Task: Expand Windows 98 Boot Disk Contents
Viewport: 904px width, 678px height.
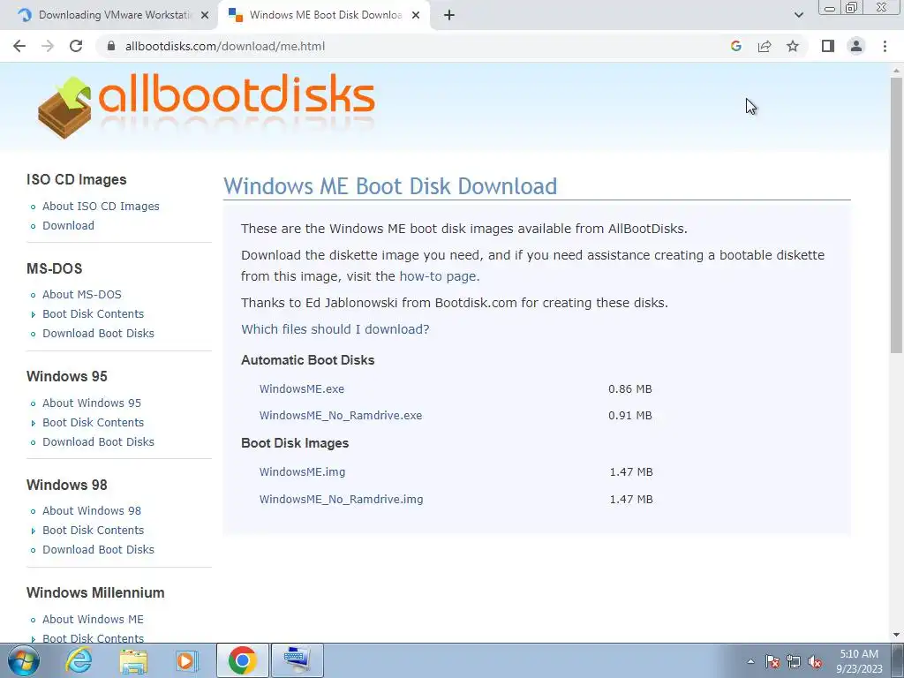Action: click(93, 530)
